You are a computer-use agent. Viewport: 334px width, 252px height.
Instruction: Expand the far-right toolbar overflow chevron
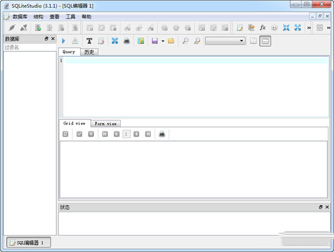[x=328, y=28]
